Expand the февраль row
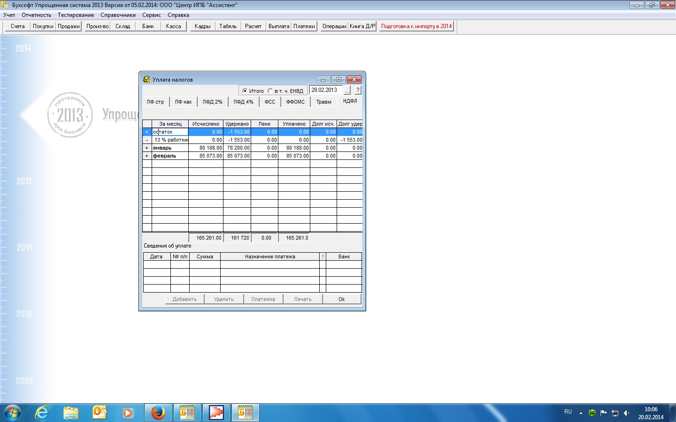The image size is (676, 422). coord(147,156)
